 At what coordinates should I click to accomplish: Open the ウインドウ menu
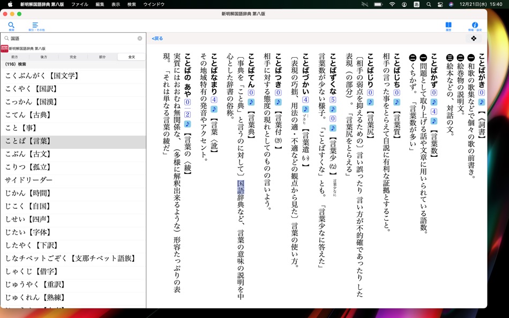point(154,4)
